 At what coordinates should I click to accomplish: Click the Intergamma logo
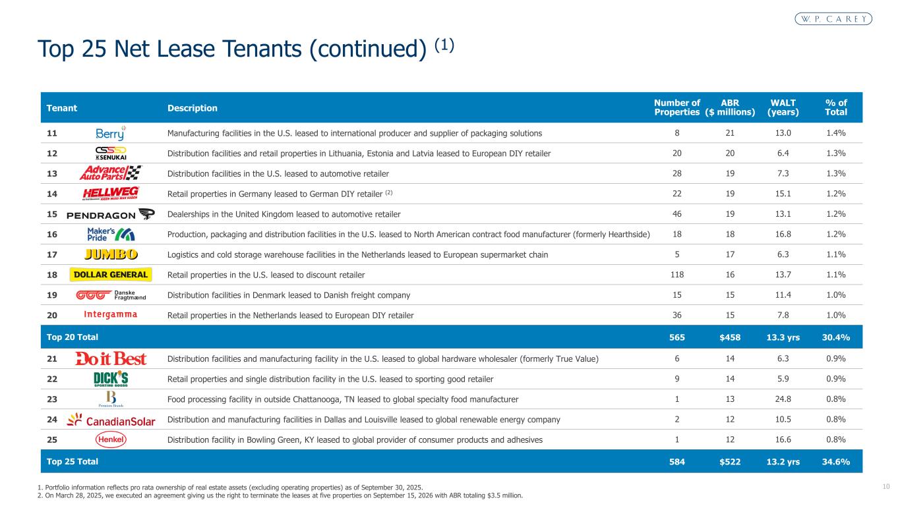(x=110, y=315)
